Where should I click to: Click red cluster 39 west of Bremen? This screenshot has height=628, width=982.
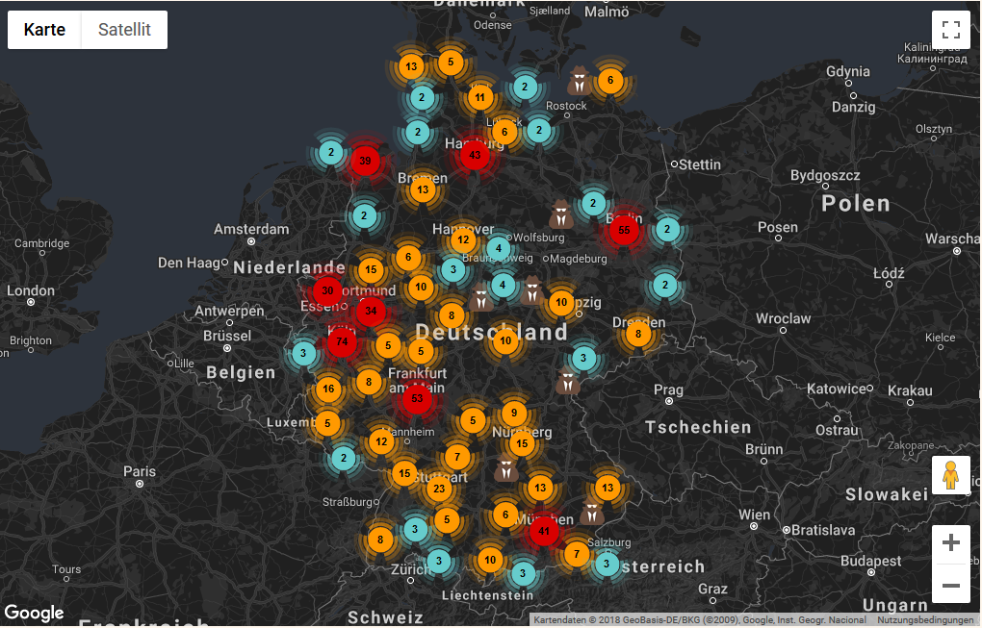click(x=364, y=162)
